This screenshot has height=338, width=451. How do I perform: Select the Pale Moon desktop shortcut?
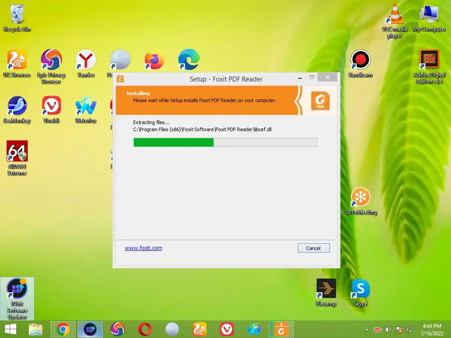120,59
